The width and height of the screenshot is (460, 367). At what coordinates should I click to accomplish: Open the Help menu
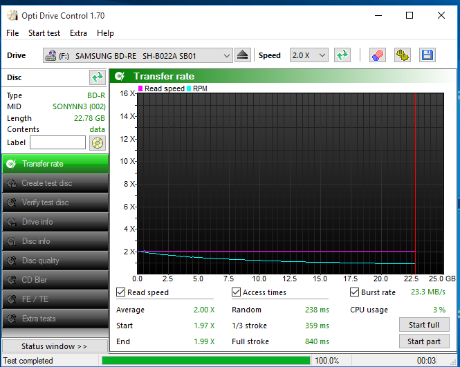click(x=105, y=33)
